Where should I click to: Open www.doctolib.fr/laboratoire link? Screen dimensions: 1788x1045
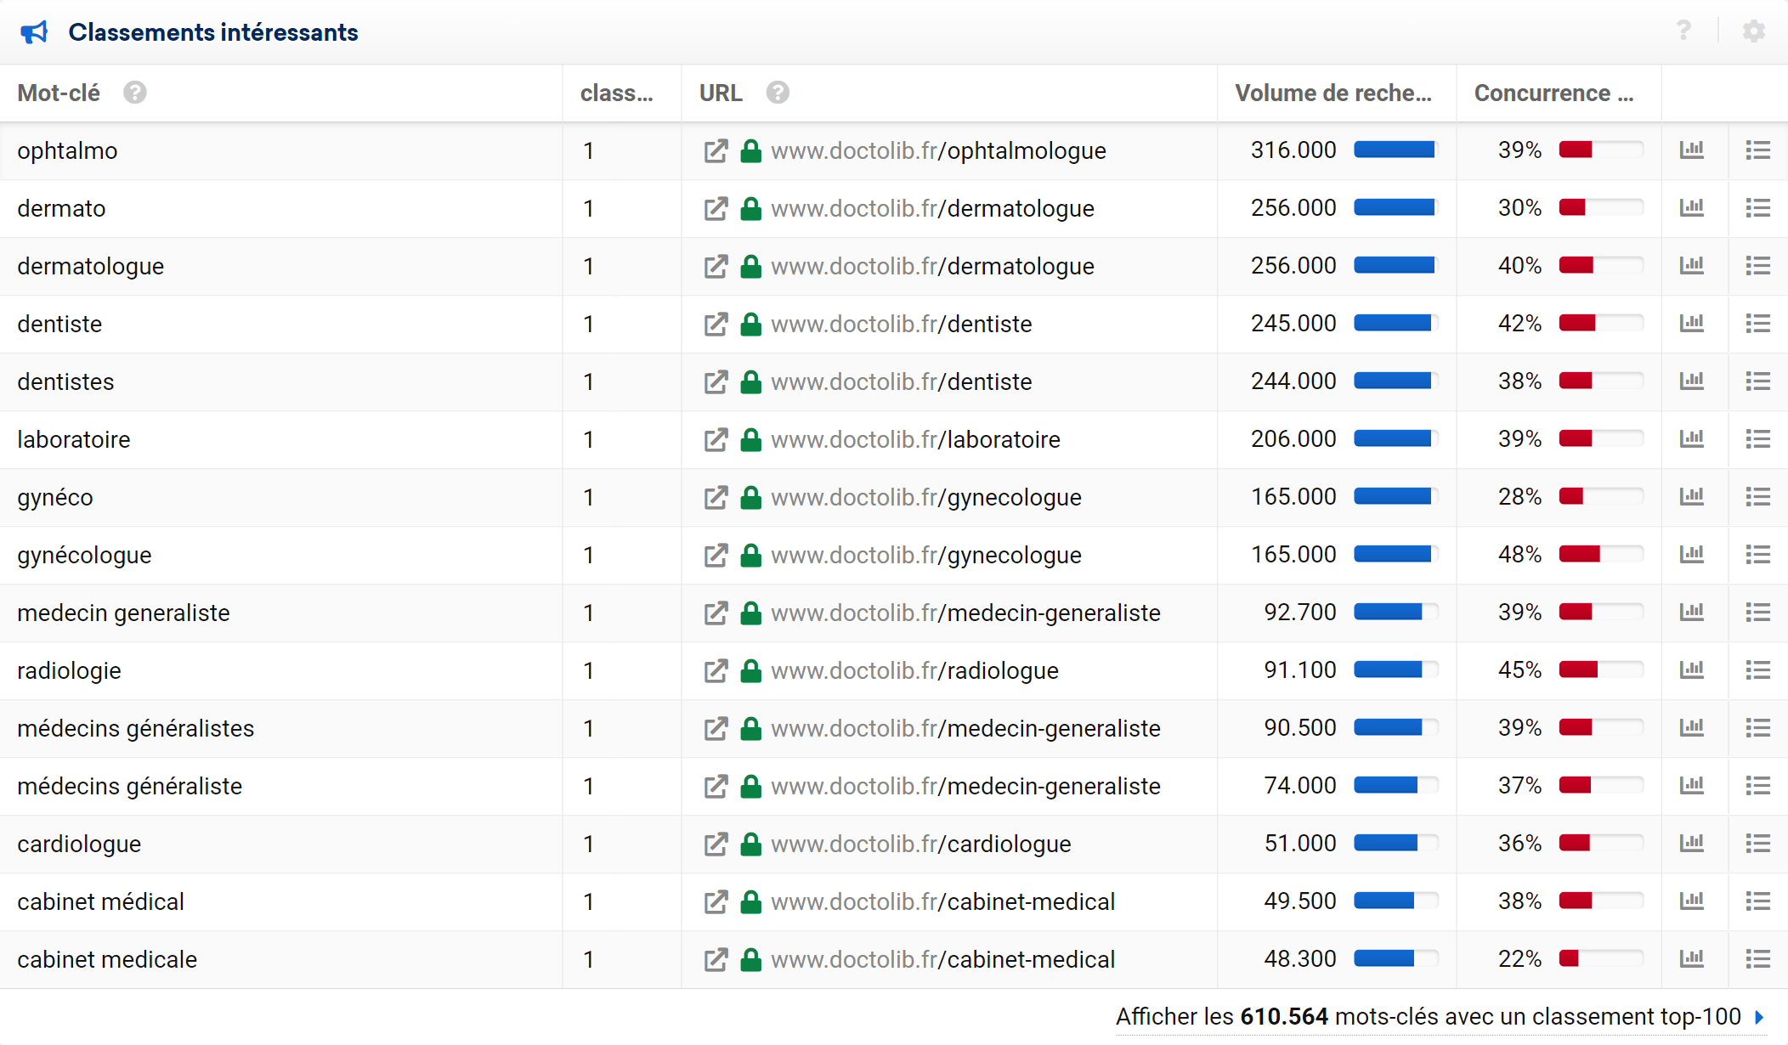coord(915,440)
